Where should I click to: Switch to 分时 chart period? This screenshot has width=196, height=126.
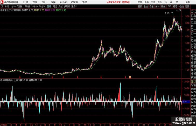pos(7,6)
